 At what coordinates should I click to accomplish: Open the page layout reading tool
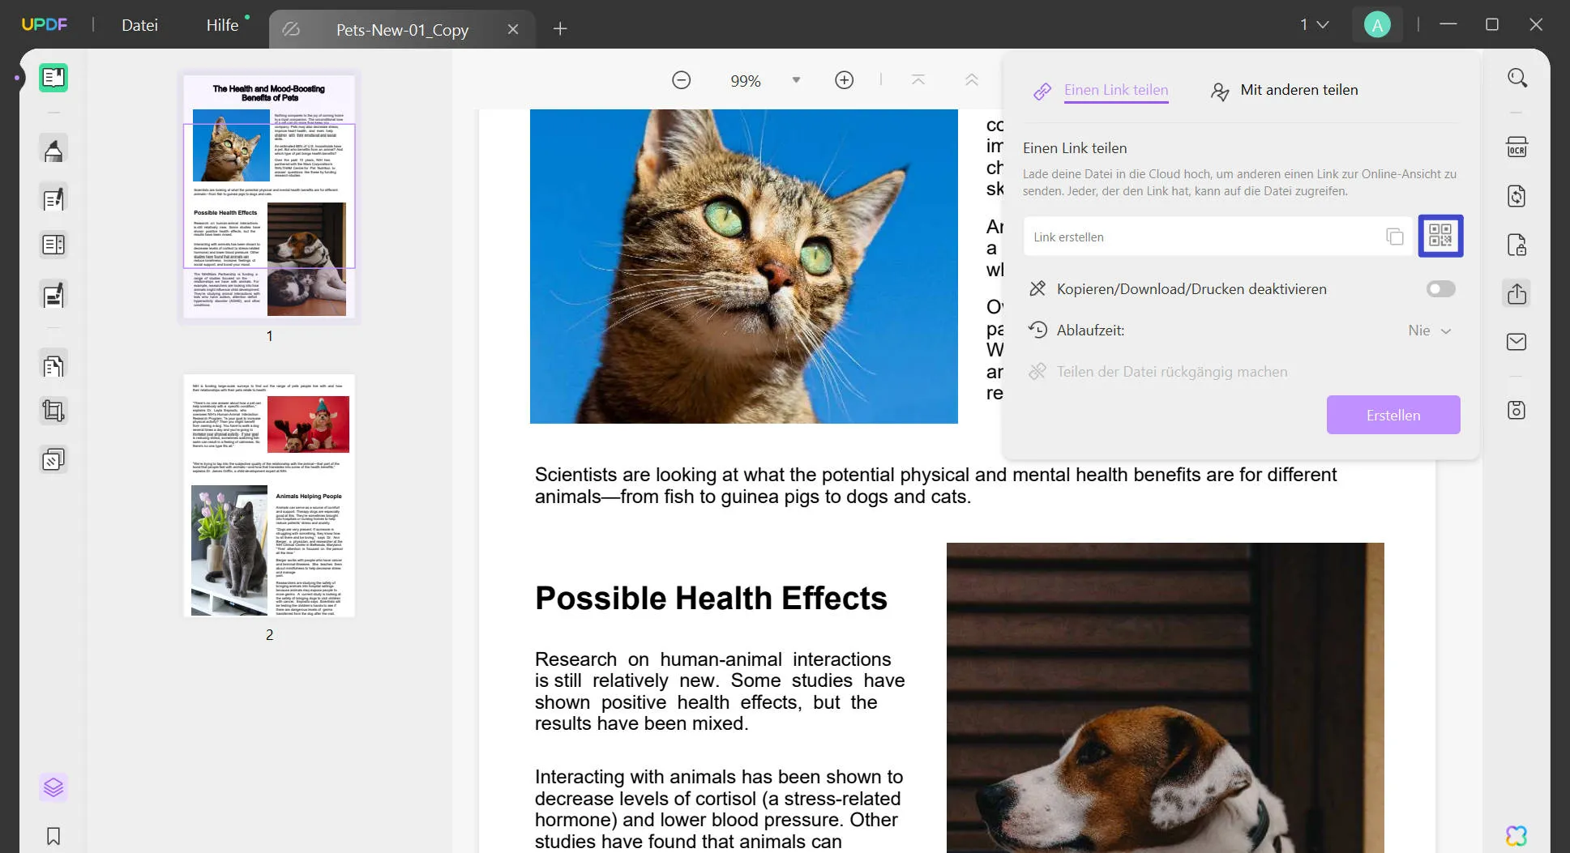53,245
